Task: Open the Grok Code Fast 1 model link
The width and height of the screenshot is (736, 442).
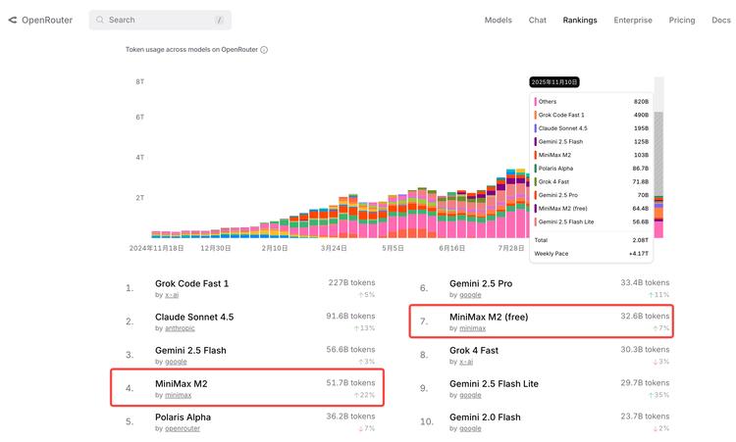Action: coord(191,283)
